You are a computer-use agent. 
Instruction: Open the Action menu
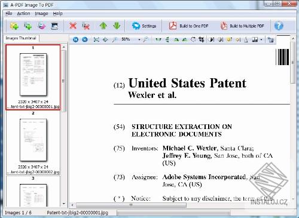click(23, 14)
